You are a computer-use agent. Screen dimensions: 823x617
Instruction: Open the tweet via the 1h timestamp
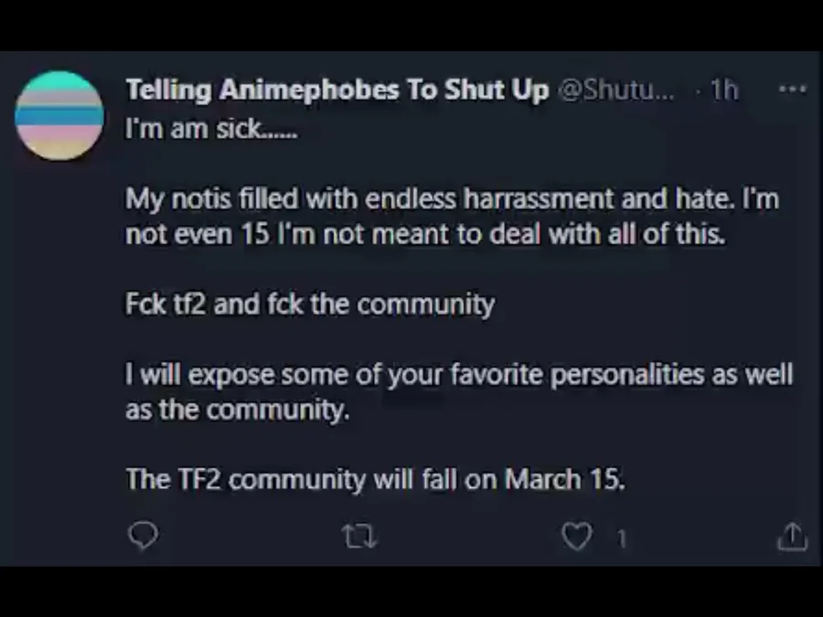pyautogui.click(x=723, y=90)
